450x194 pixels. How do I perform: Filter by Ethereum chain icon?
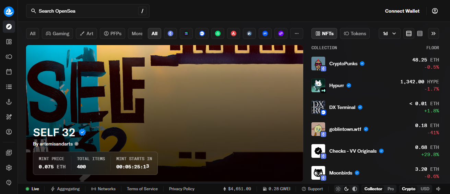click(x=170, y=33)
